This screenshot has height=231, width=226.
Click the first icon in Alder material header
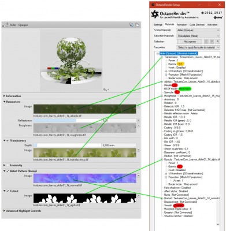click(x=131, y=25)
